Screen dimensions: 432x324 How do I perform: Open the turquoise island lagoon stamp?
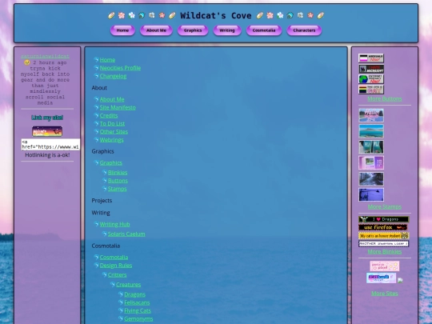tap(371, 131)
